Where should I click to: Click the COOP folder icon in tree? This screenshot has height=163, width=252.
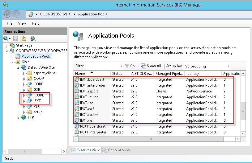pyautogui.click(x=30, y=79)
